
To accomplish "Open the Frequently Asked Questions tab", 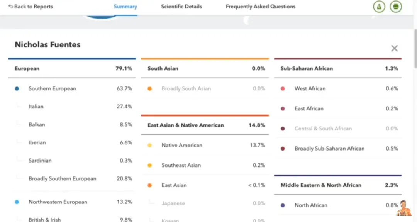I will [x=260, y=7].
